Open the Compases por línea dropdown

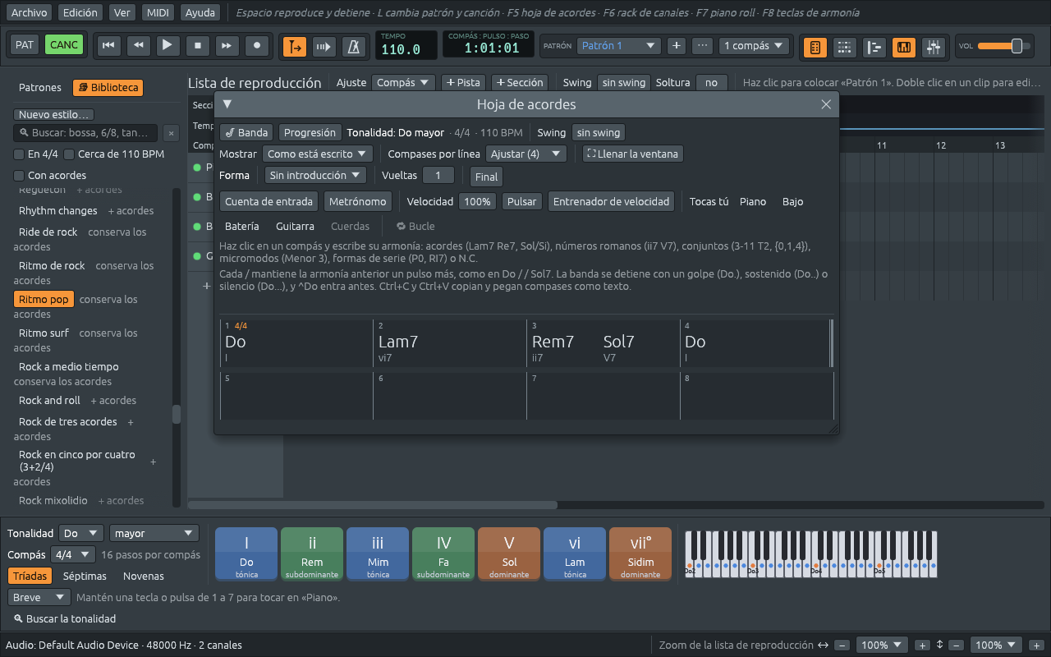[x=525, y=154]
